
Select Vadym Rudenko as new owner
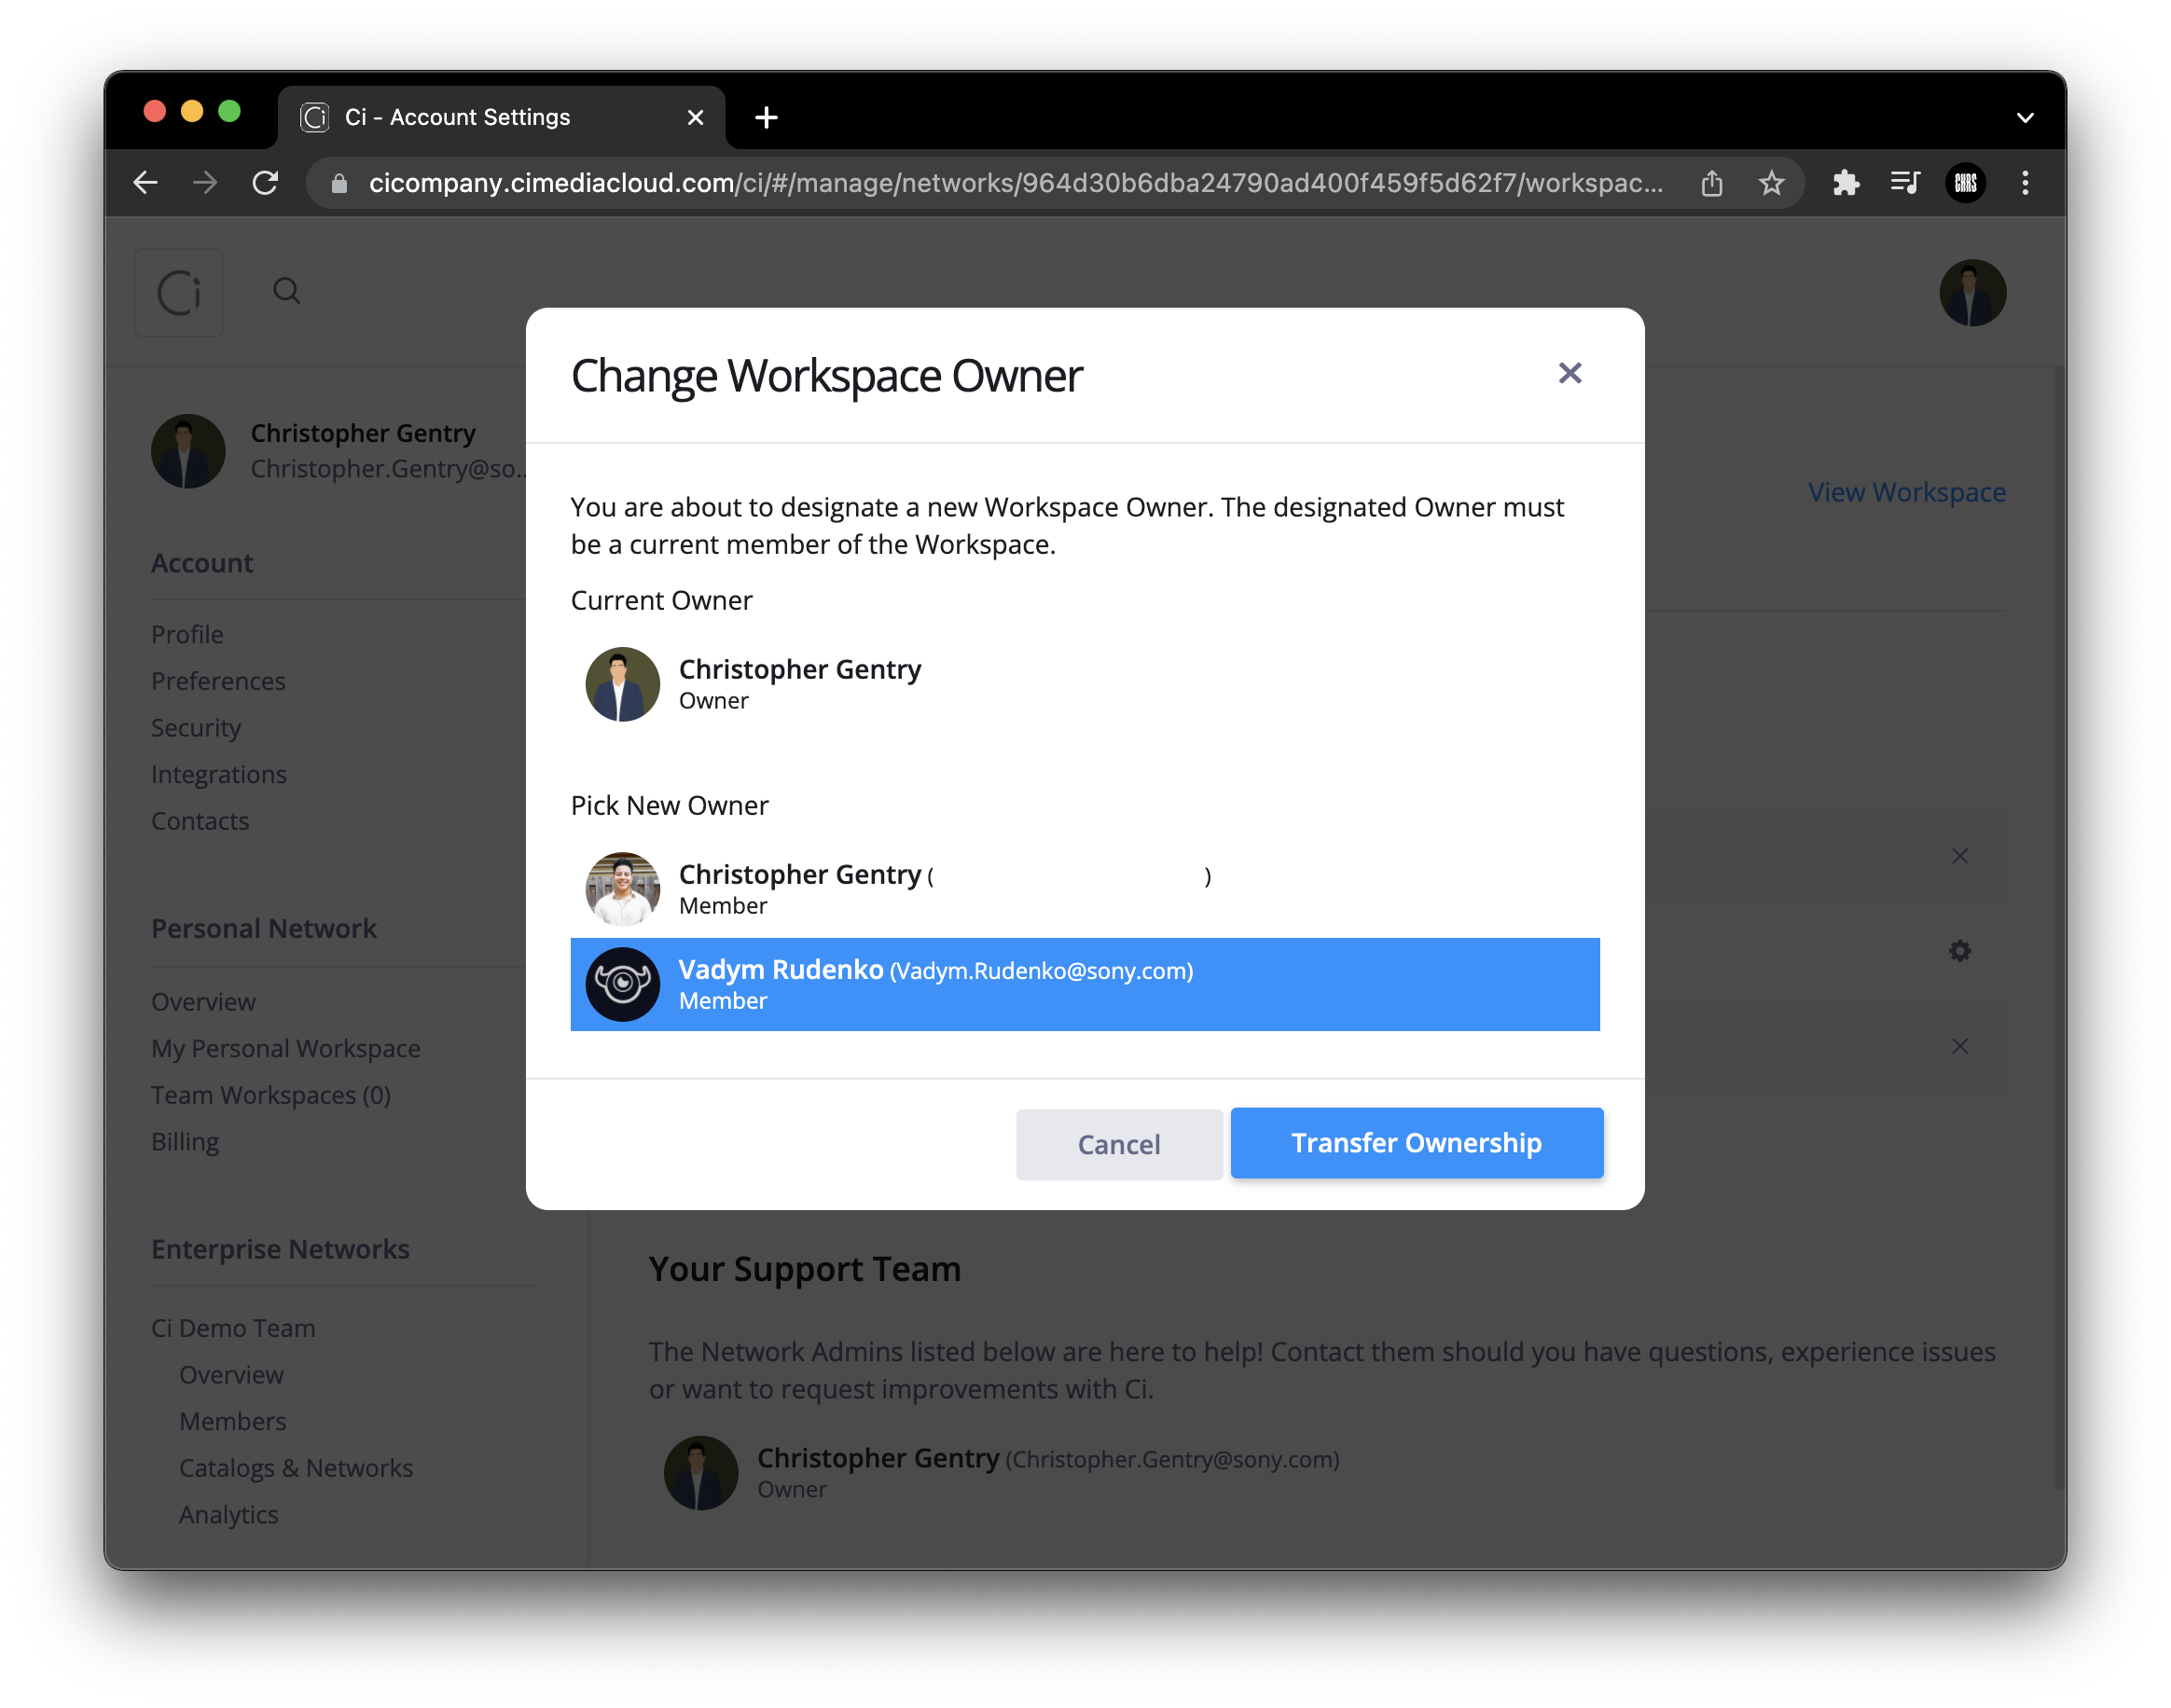pos(1084,984)
